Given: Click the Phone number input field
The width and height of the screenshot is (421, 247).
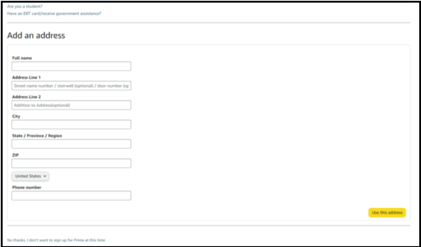Looking at the screenshot, I should [x=71, y=196].
